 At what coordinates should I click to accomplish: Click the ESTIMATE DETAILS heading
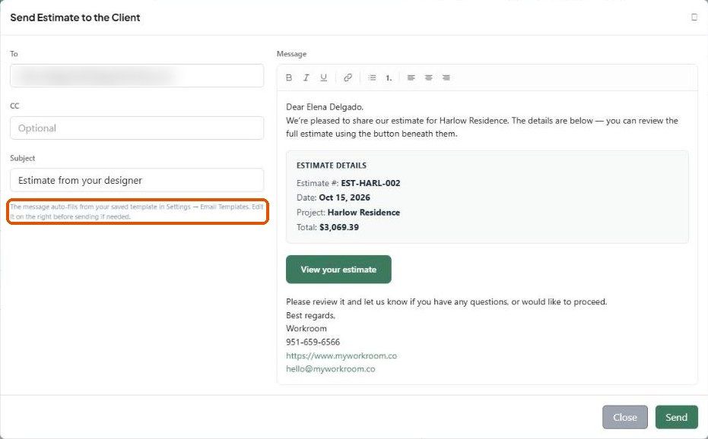tap(332, 166)
